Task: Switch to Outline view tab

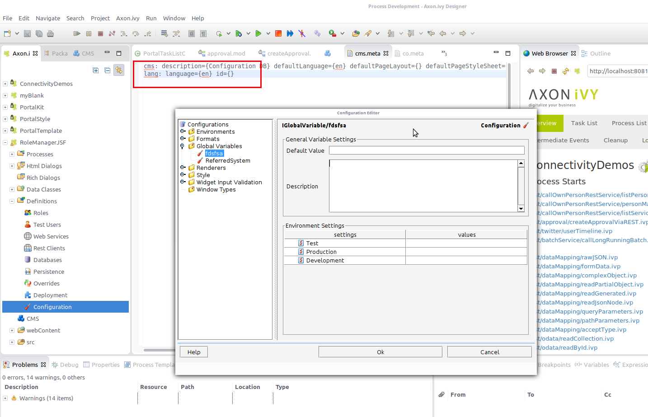Action: pyautogui.click(x=596, y=53)
